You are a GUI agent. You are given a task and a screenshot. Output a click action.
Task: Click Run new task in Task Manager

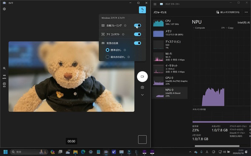tap(228, 12)
